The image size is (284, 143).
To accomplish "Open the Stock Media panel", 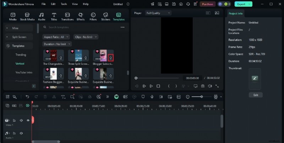I will (x=27, y=17).
